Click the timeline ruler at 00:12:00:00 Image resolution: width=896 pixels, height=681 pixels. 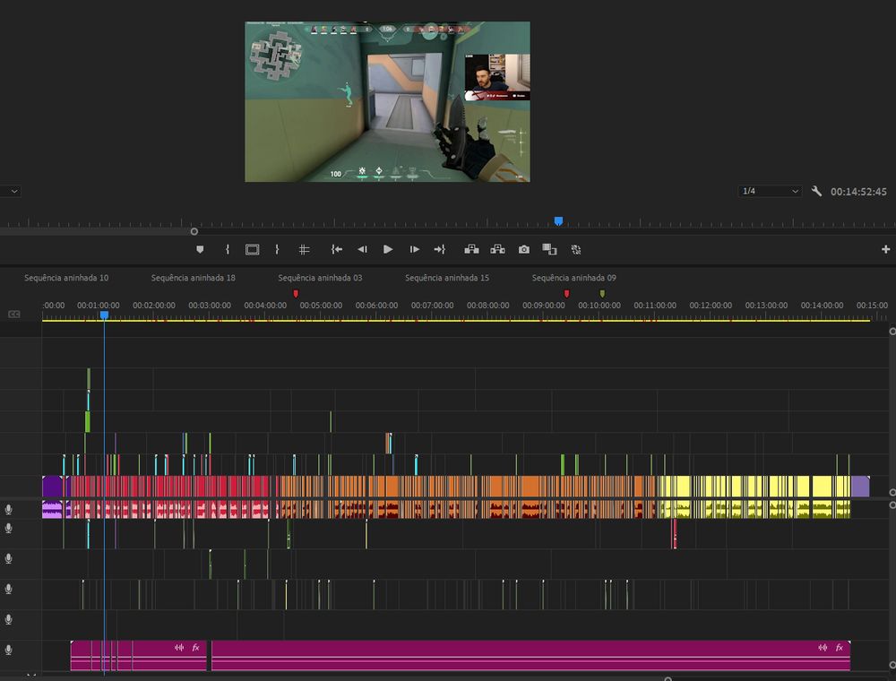[x=711, y=306]
